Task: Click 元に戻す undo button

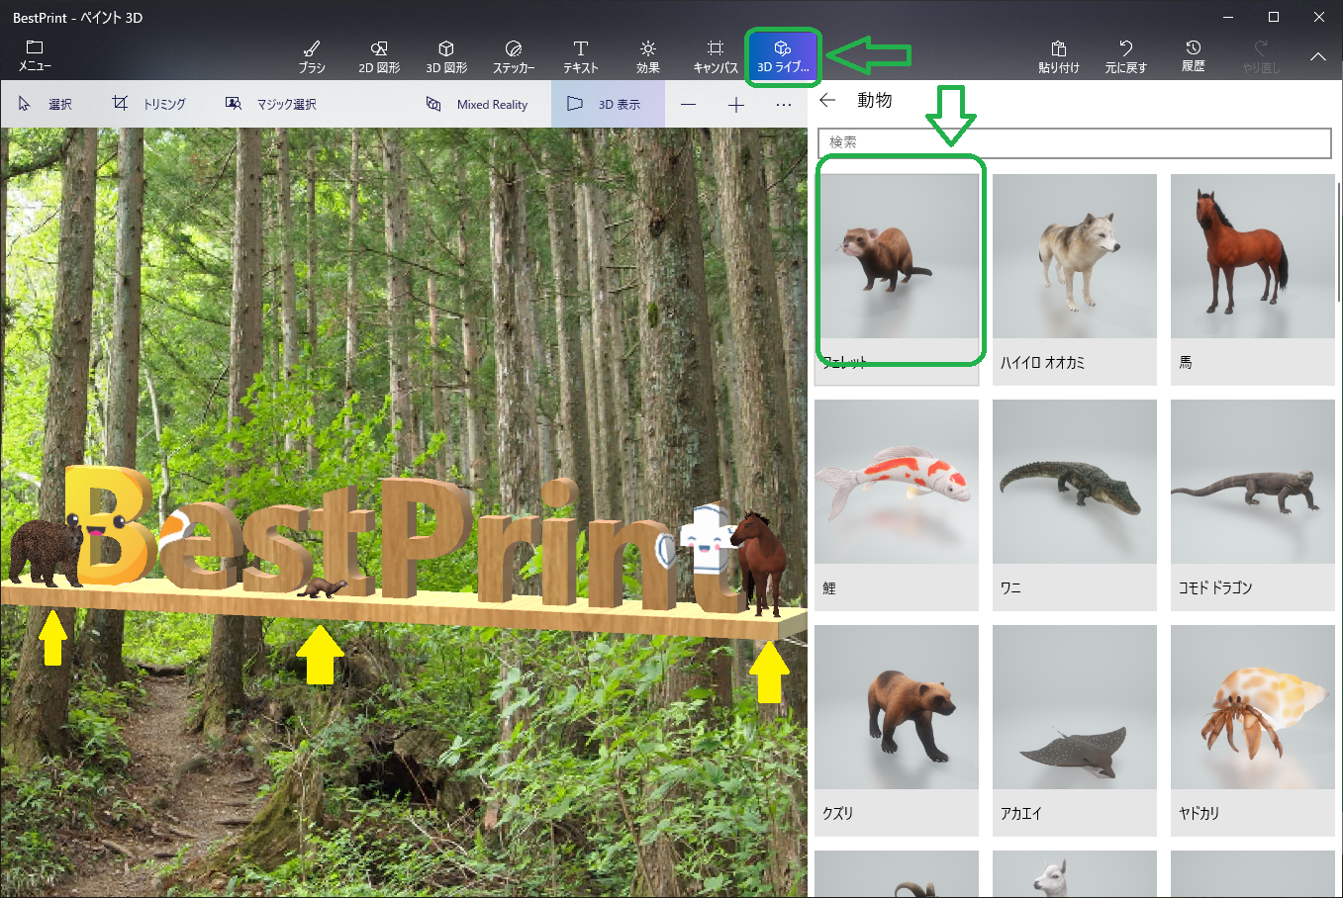Action: (x=1126, y=56)
